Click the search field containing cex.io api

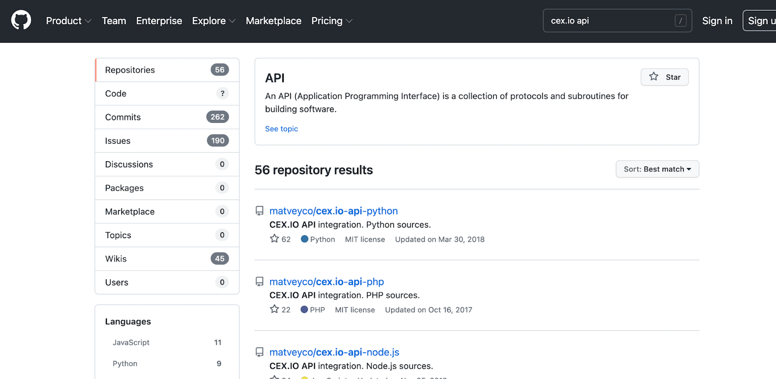click(609, 21)
